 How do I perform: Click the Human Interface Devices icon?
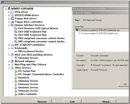tap(12, 25)
